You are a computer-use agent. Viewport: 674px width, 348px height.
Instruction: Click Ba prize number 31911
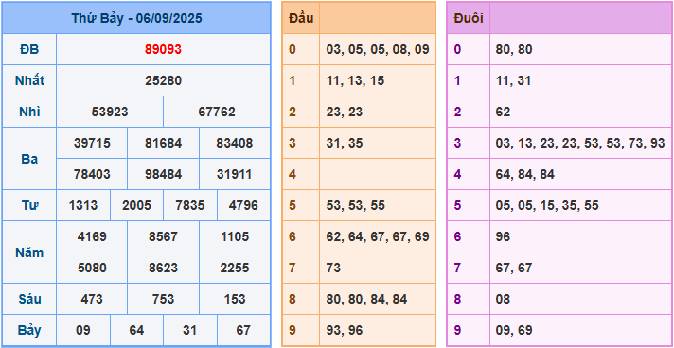coord(234,174)
